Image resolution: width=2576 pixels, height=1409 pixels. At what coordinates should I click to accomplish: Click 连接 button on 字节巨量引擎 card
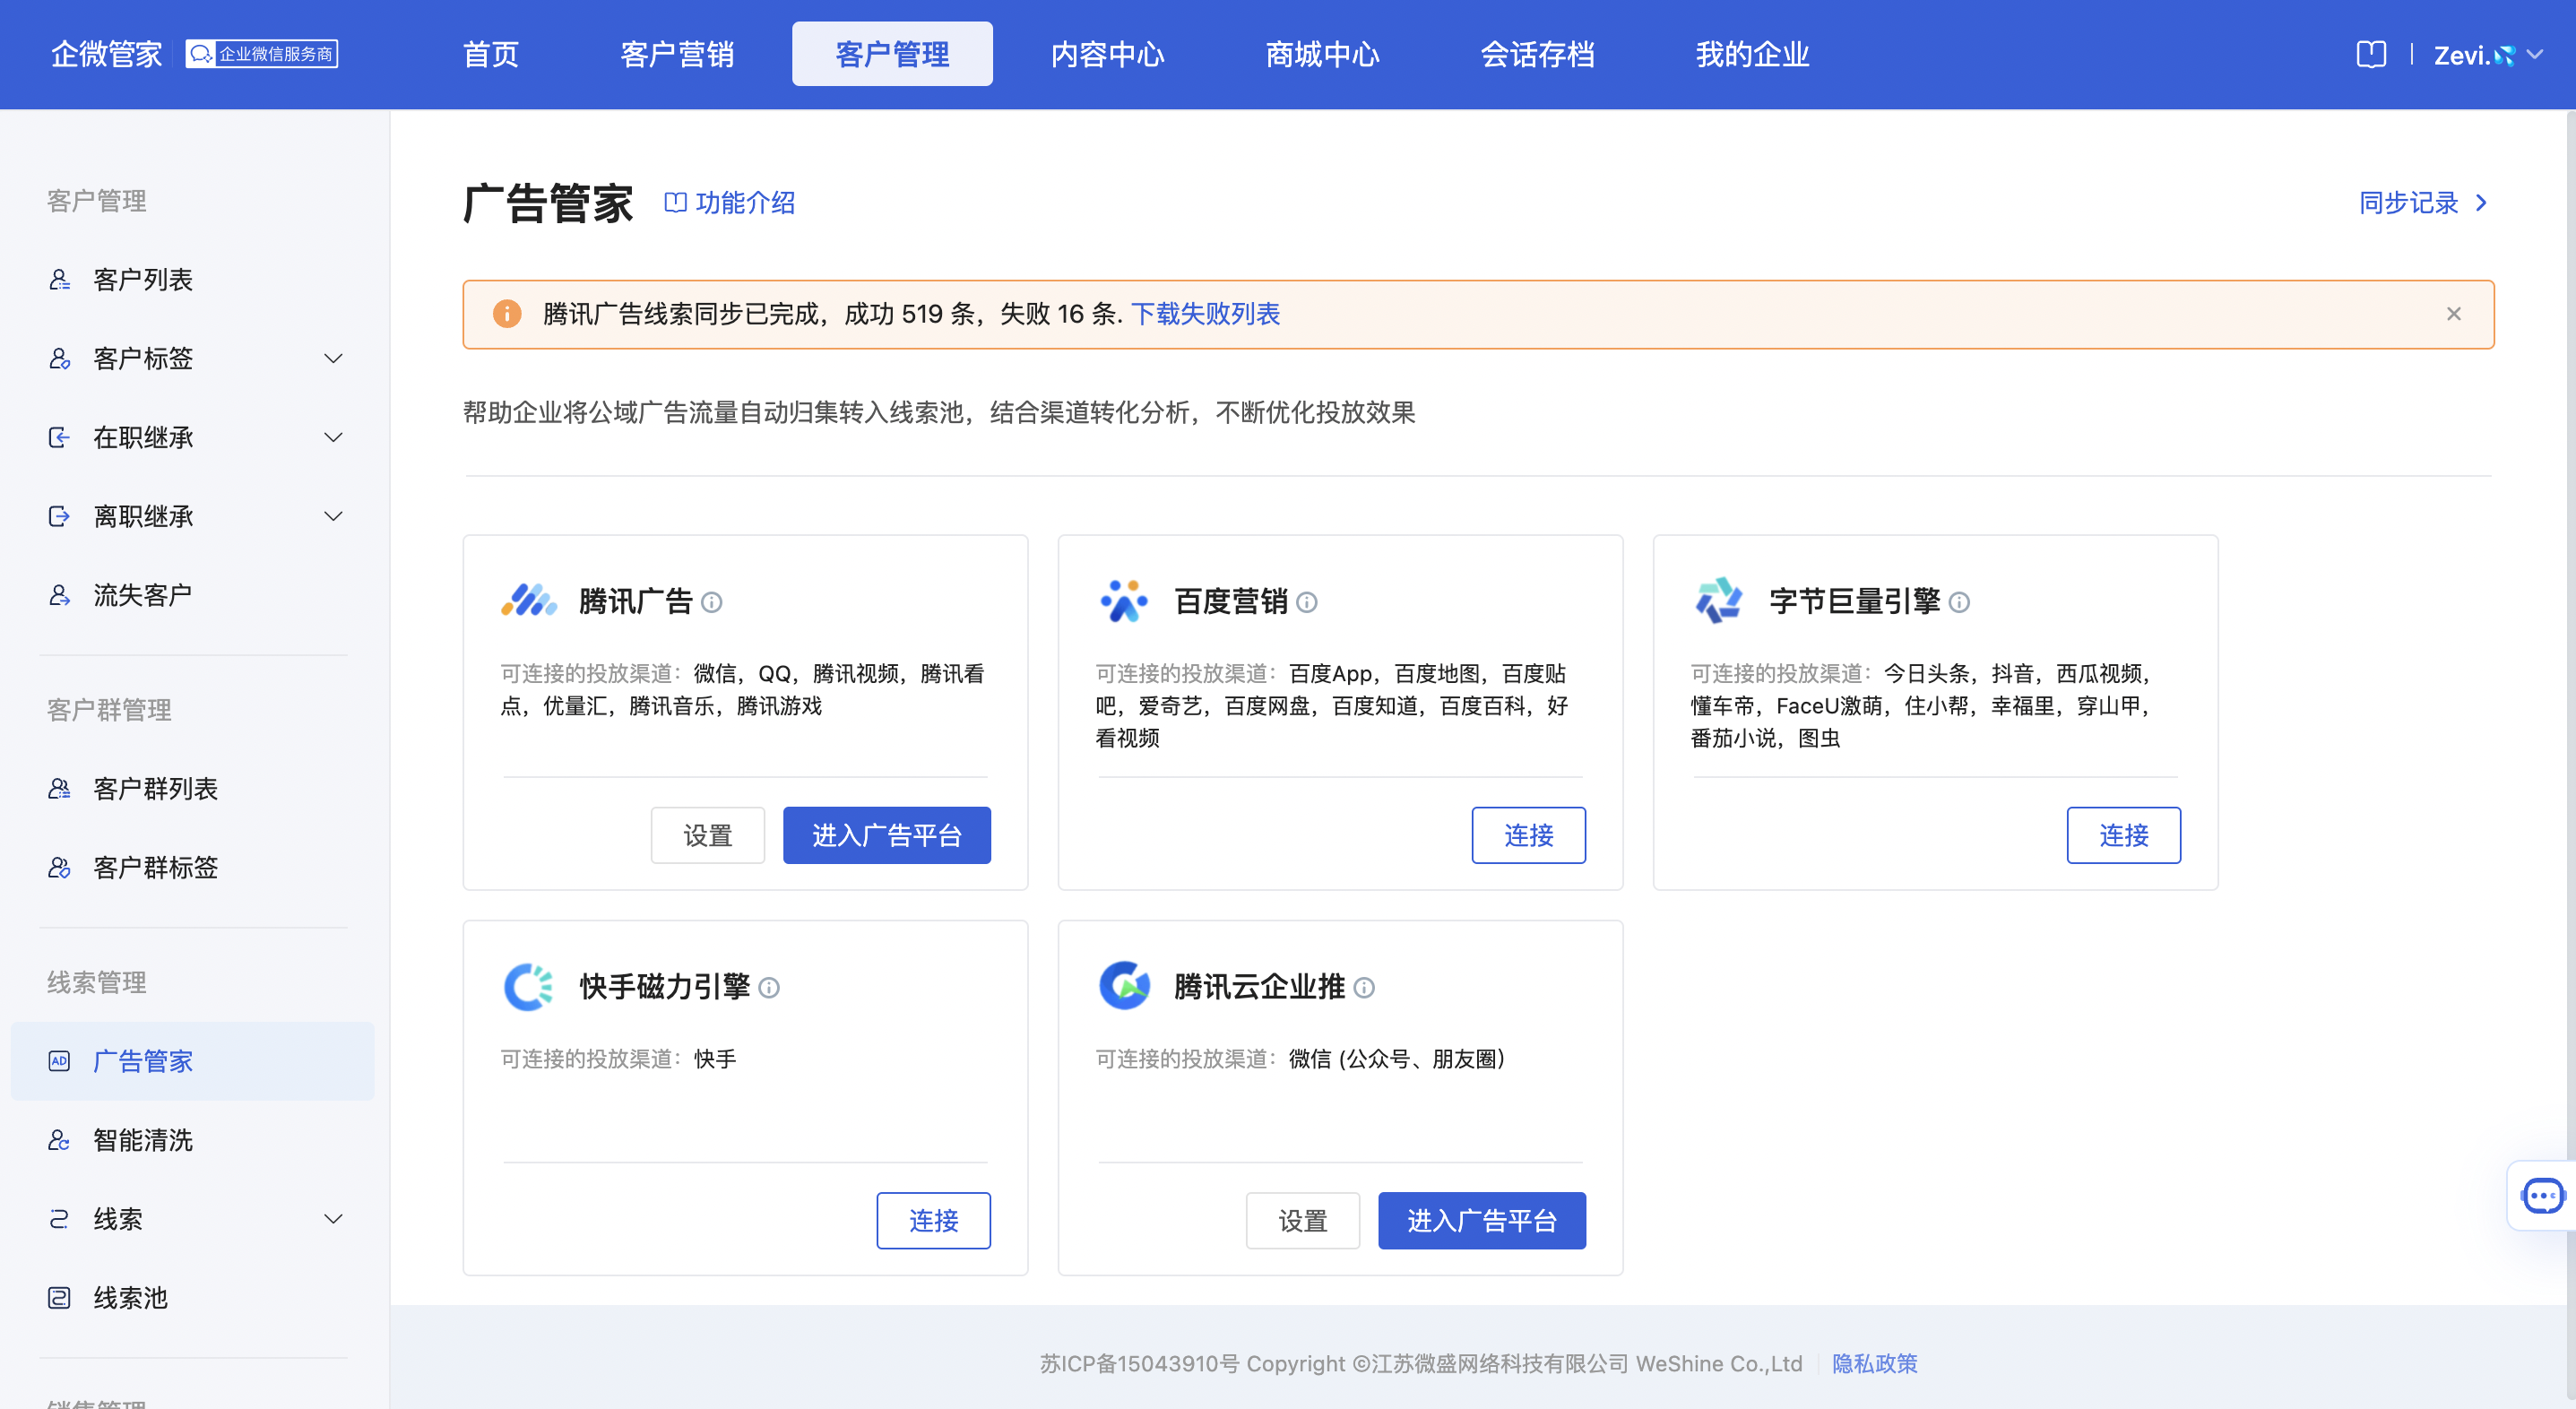[2124, 835]
